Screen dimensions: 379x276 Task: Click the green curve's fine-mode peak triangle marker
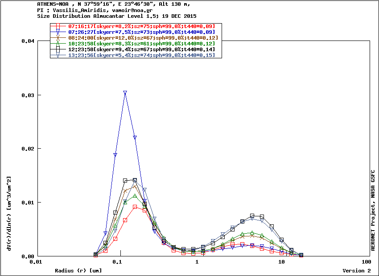(135, 196)
